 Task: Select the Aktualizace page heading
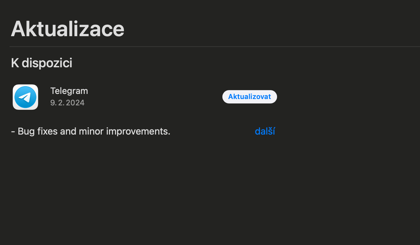pos(67,29)
